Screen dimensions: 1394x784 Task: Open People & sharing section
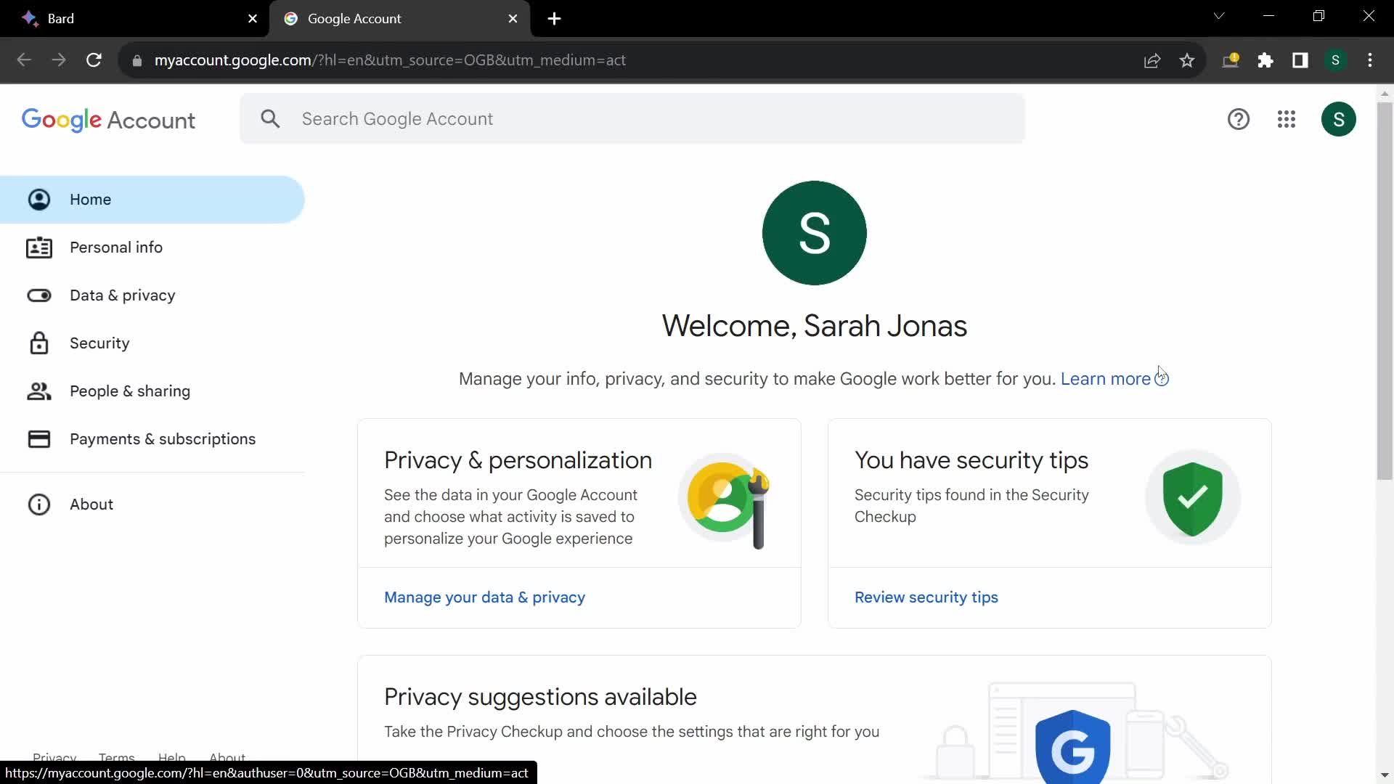pos(152,391)
